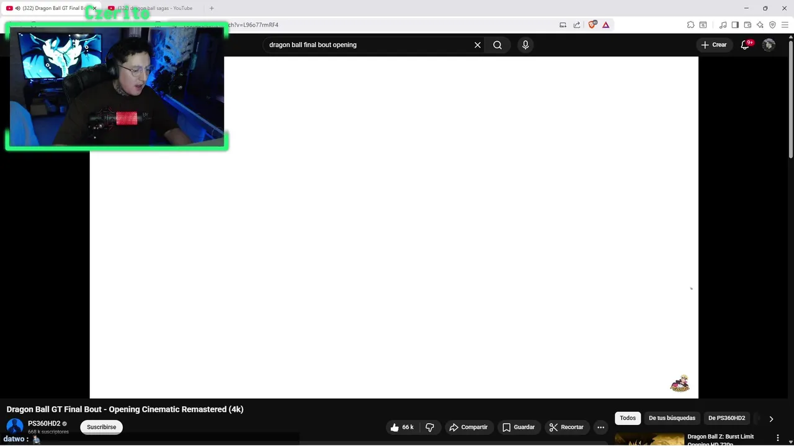794x446 pixels.
Task: Open the browser extensions puzzle icon
Action: tap(690, 25)
